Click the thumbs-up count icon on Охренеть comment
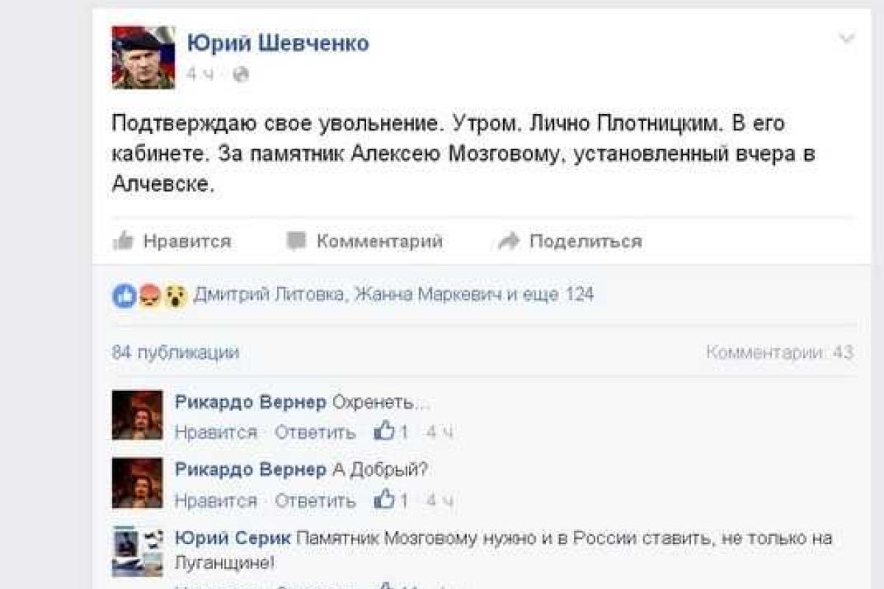The width and height of the screenshot is (884, 589). click(384, 433)
